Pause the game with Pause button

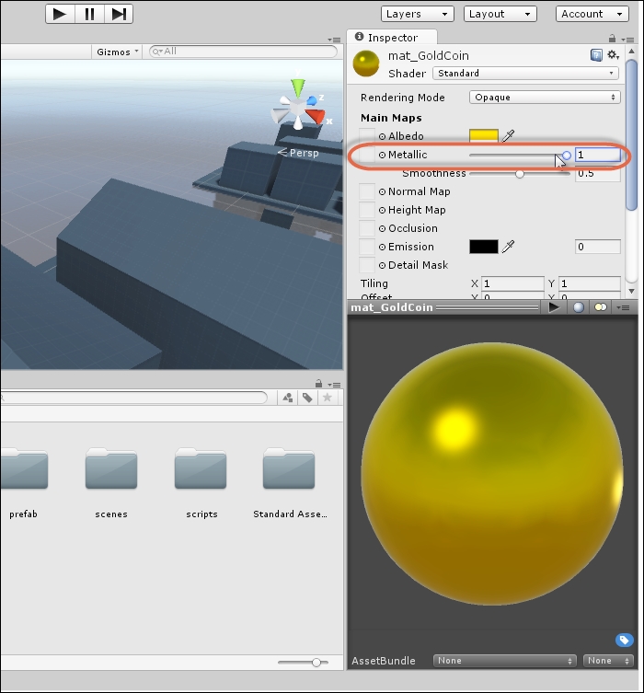tap(89, 14)
